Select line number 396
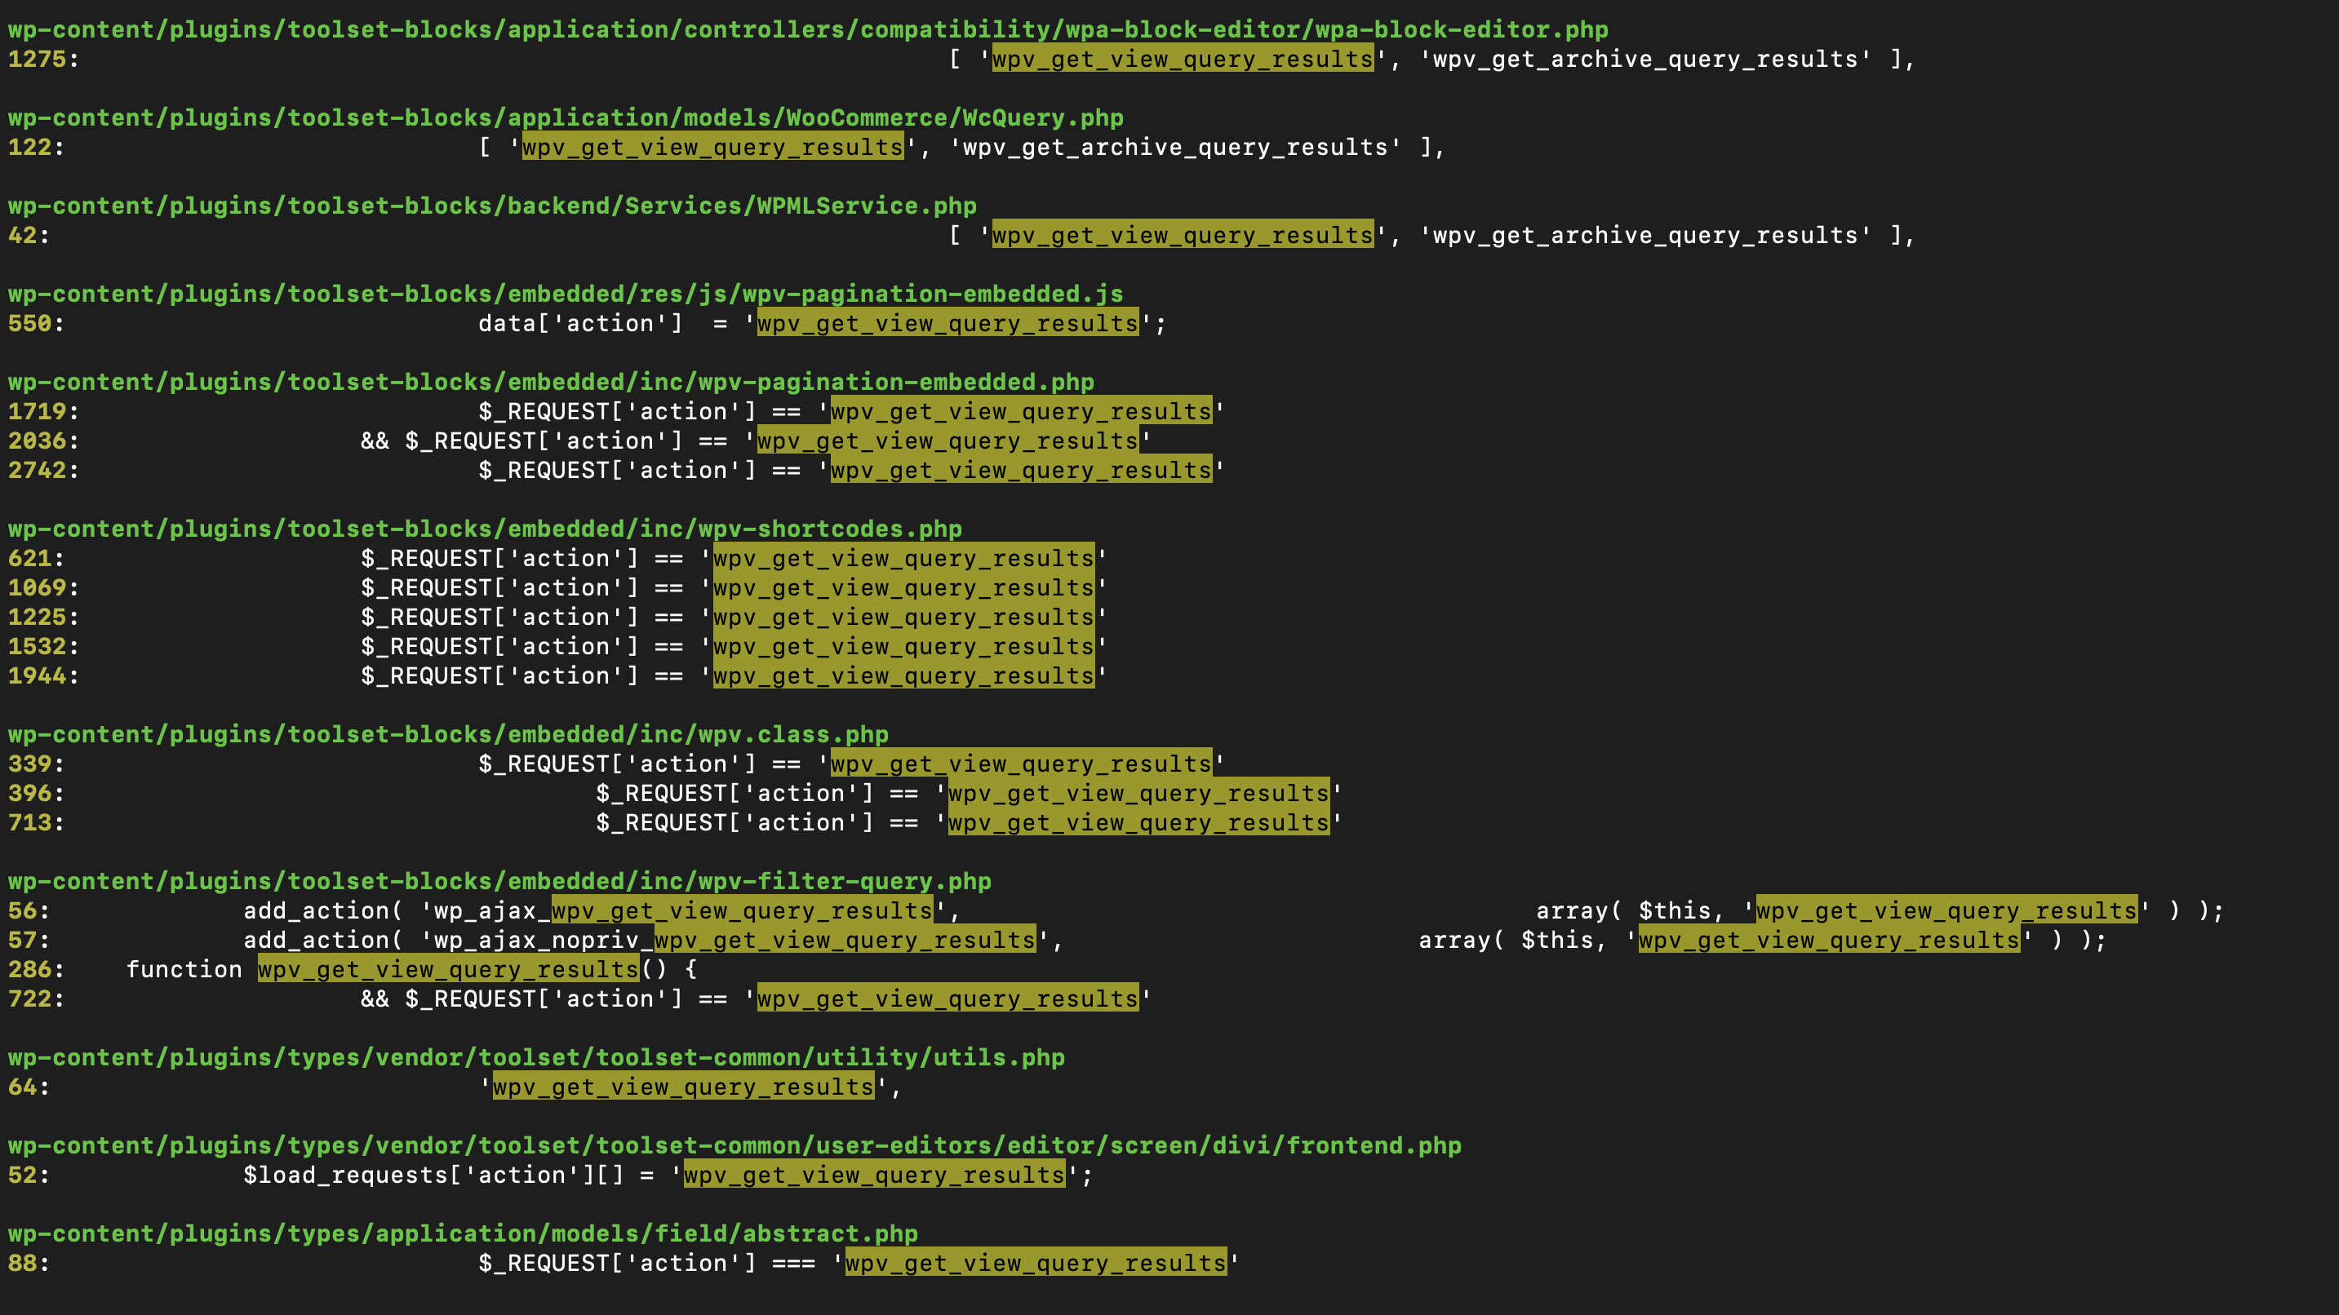 [x=29, y=793]
